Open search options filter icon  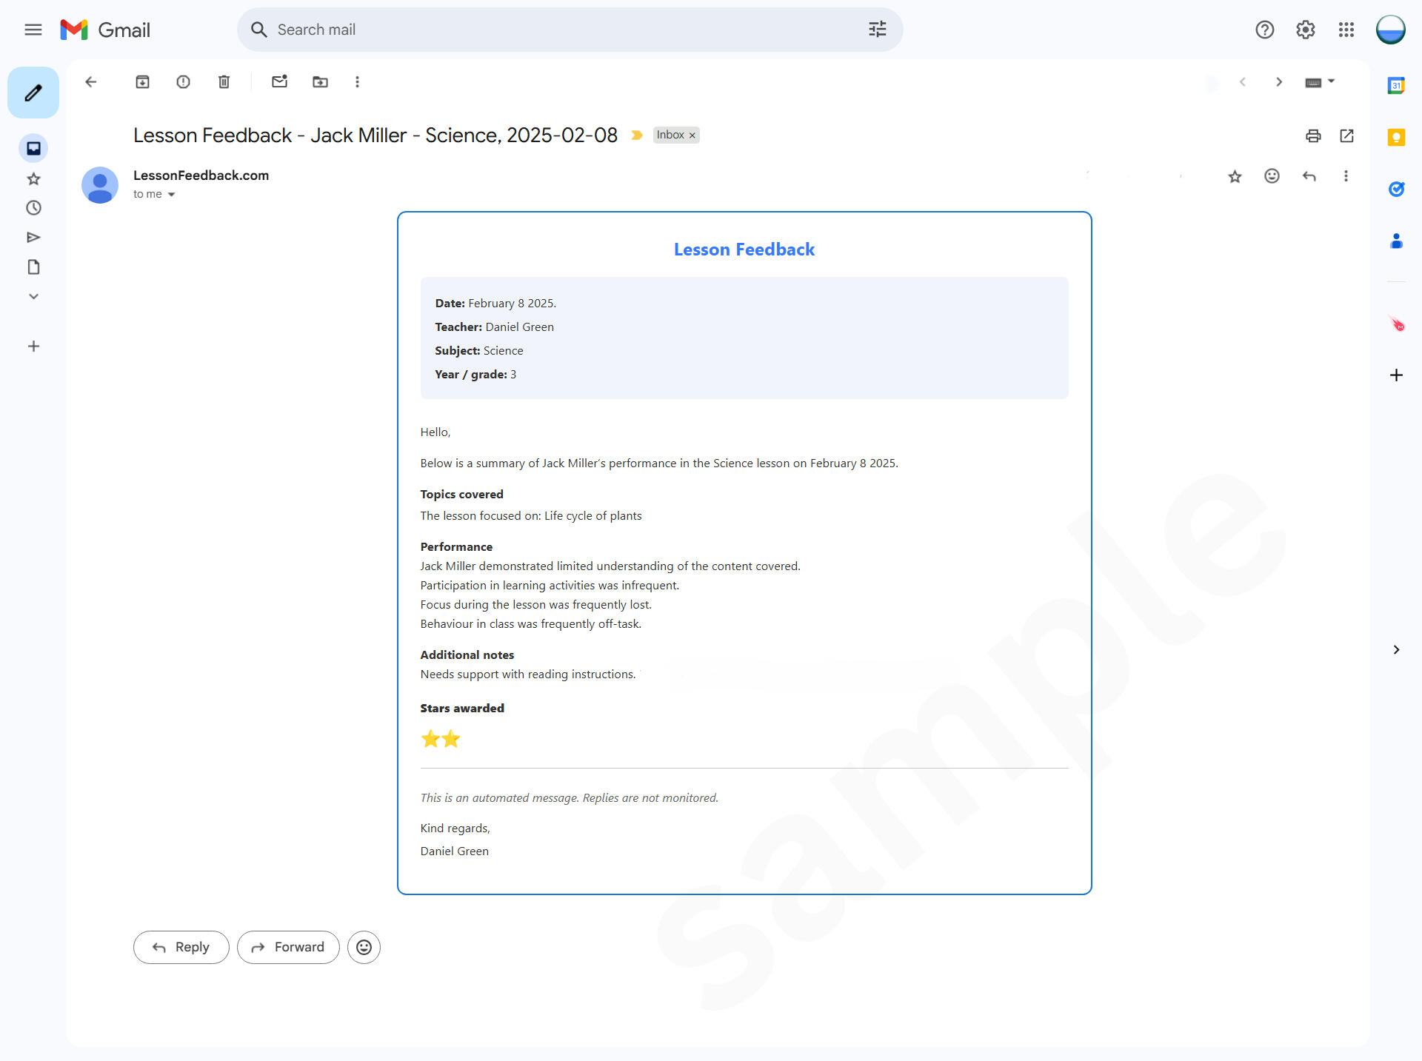pyautogui.click(x=878, y=30)
